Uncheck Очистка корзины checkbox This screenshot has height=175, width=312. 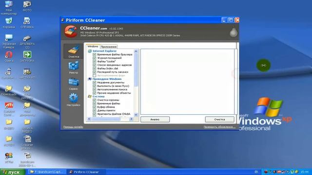point(94,100)
